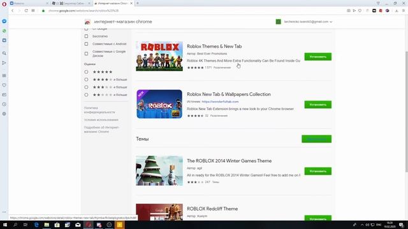Open Mail app from taskbar

78,225
